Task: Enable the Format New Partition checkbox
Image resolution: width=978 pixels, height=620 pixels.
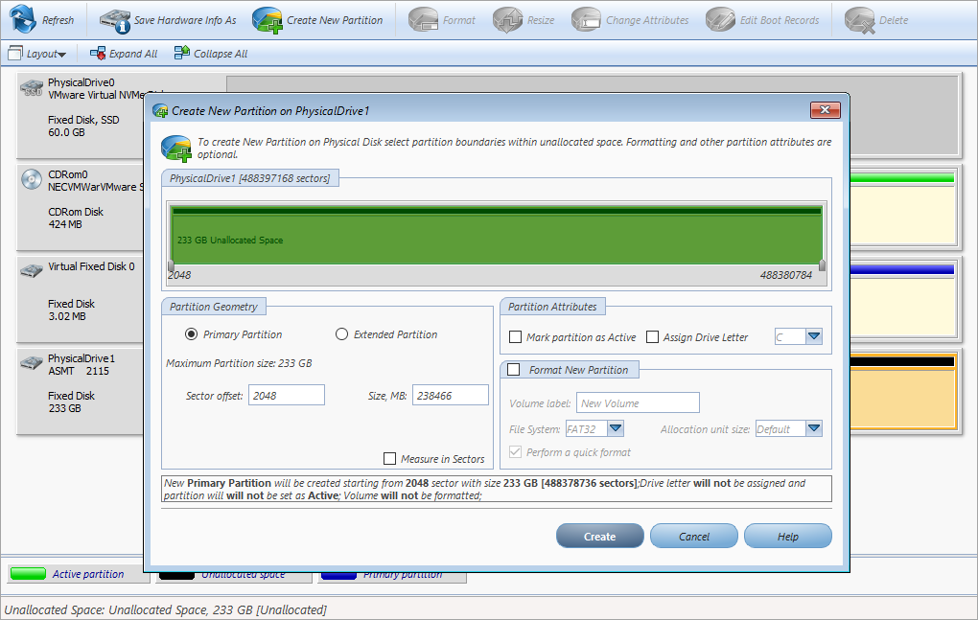Action: (514, 370)
